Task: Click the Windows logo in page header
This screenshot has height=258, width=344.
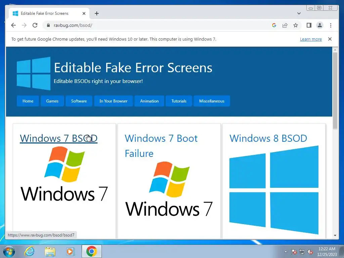Action: point(34,74)
